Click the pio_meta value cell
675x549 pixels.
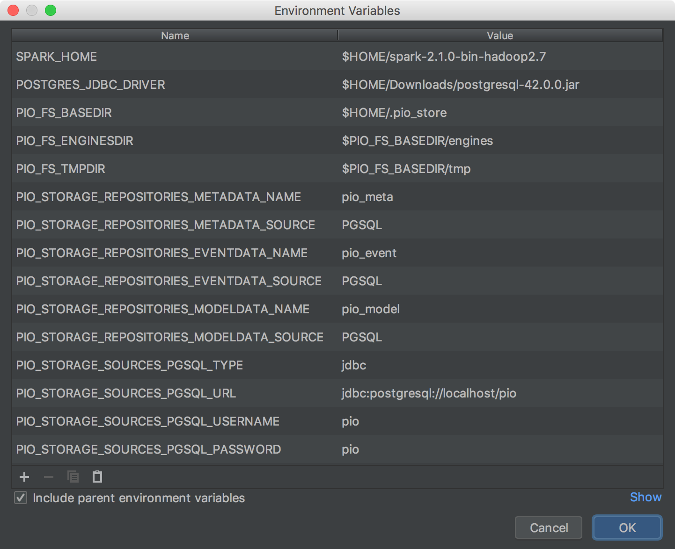(x=367, y=197)
